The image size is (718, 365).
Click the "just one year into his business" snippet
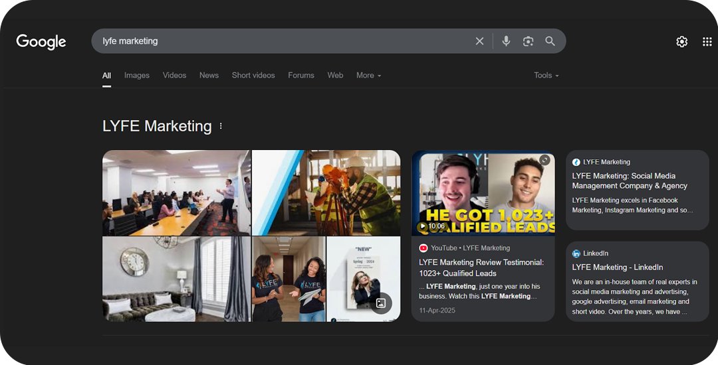point(479,291)
